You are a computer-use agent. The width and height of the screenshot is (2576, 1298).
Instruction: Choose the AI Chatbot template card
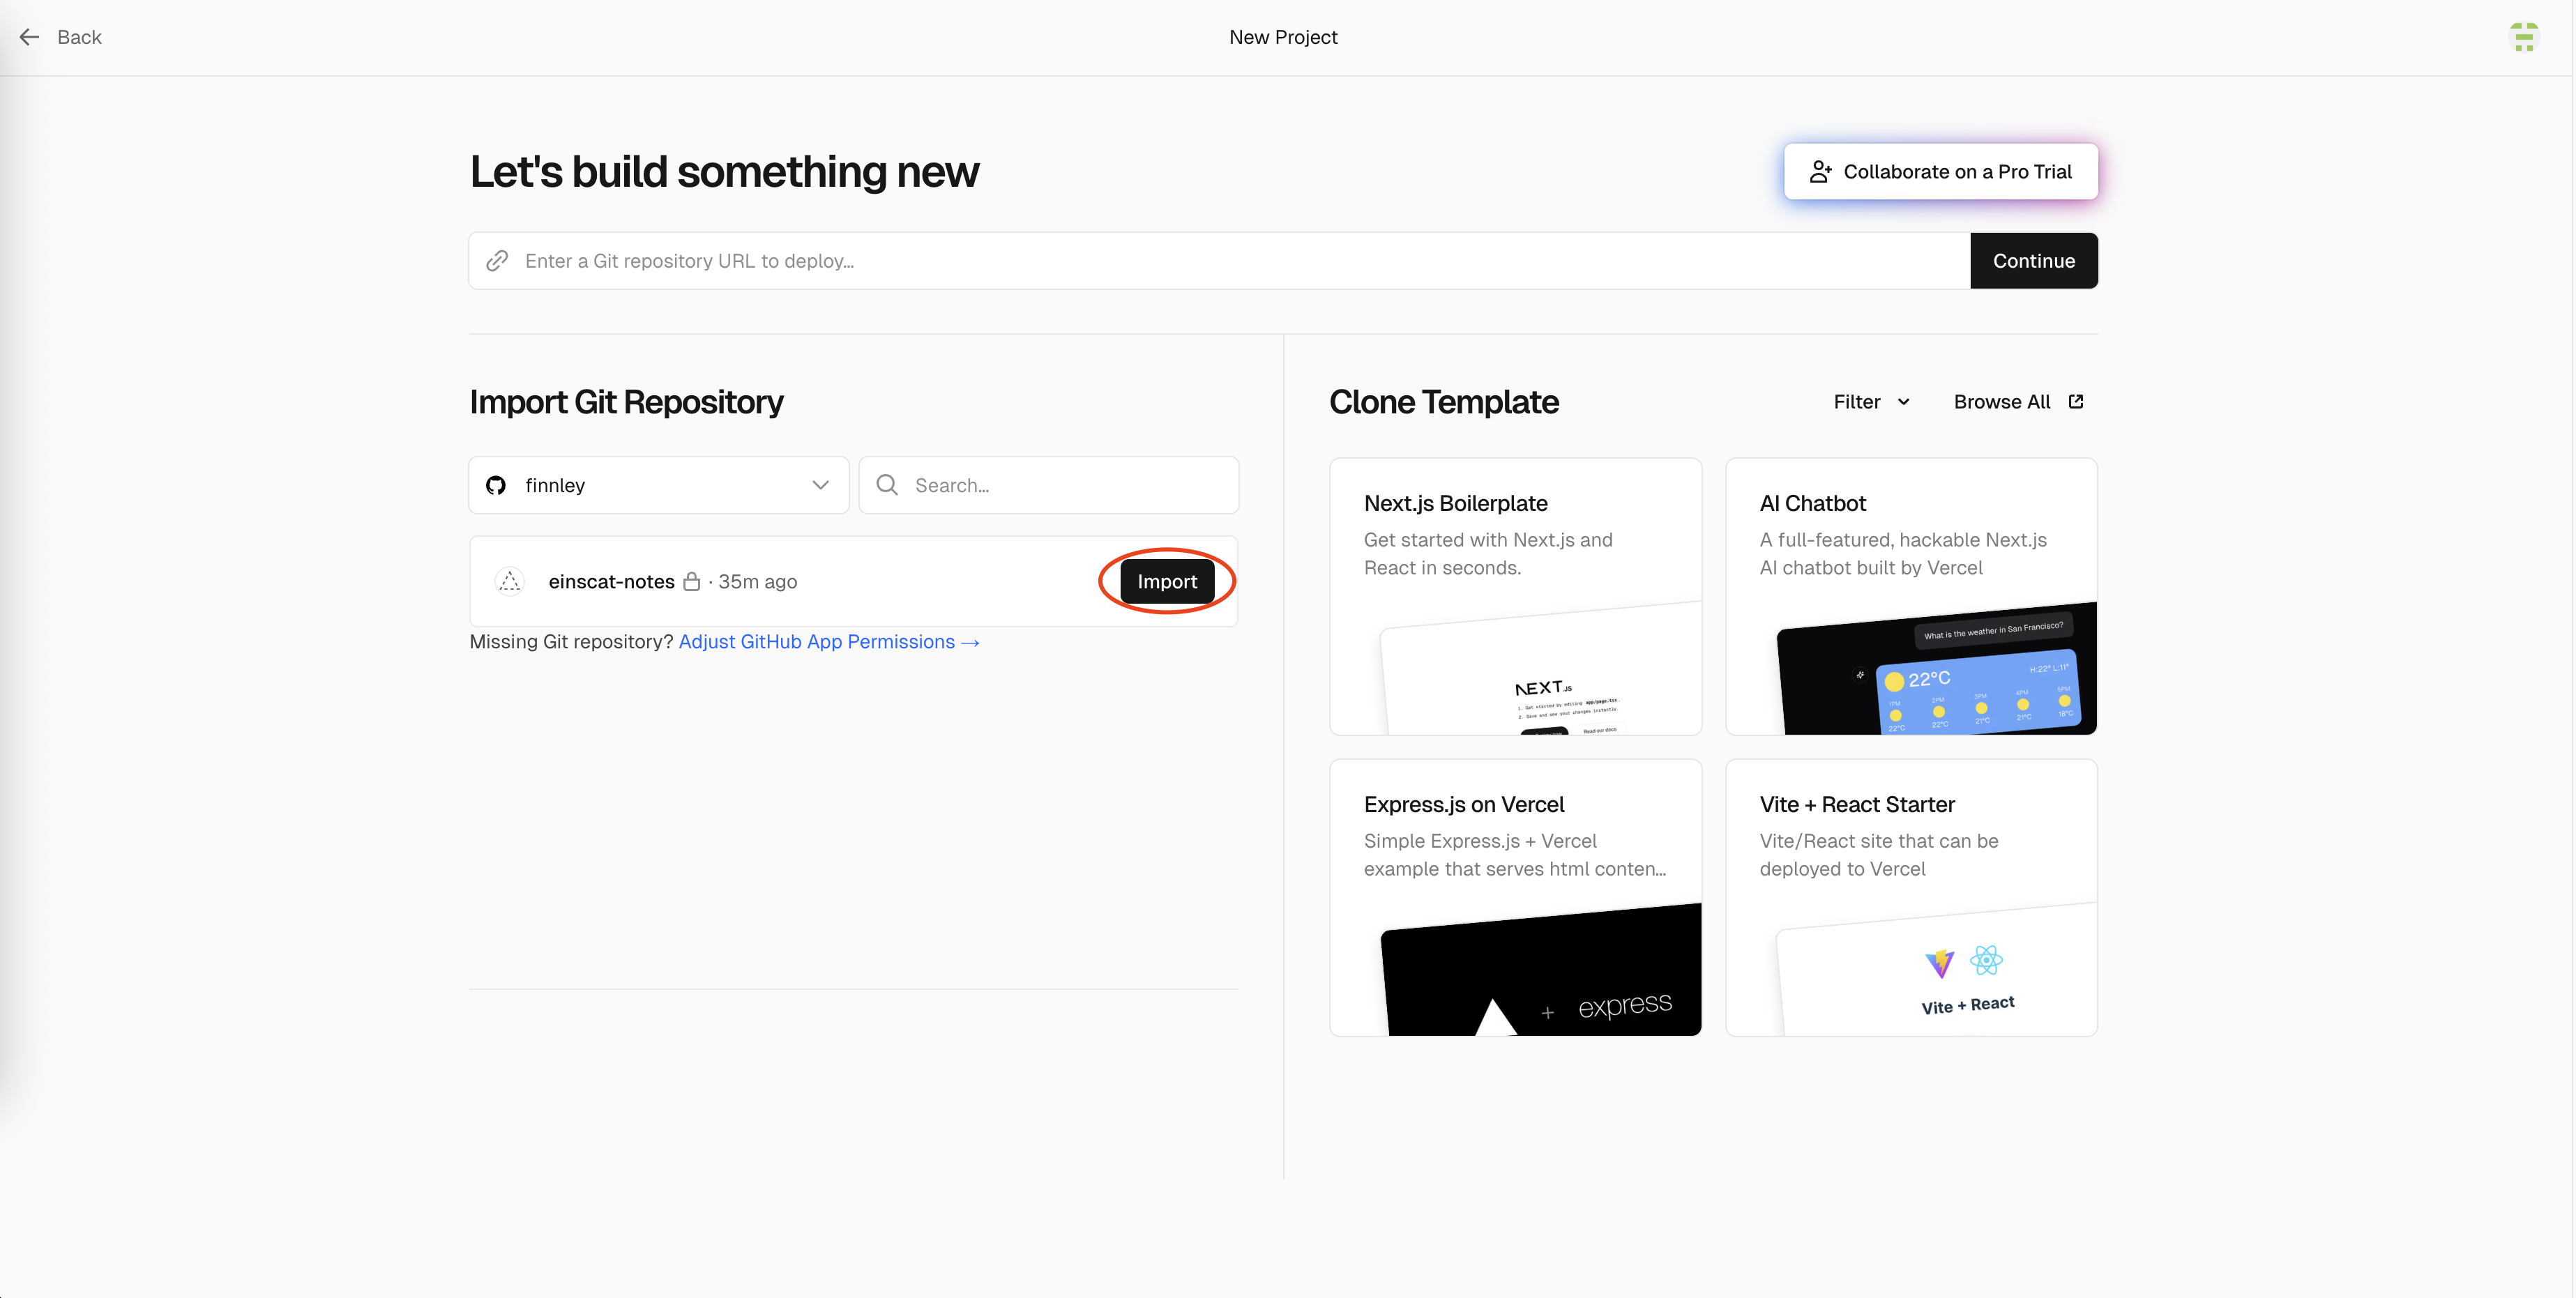coord(1910,596)
